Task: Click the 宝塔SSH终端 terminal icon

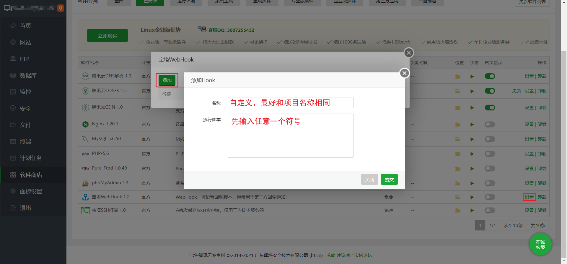Action: (x=85, y=210)
